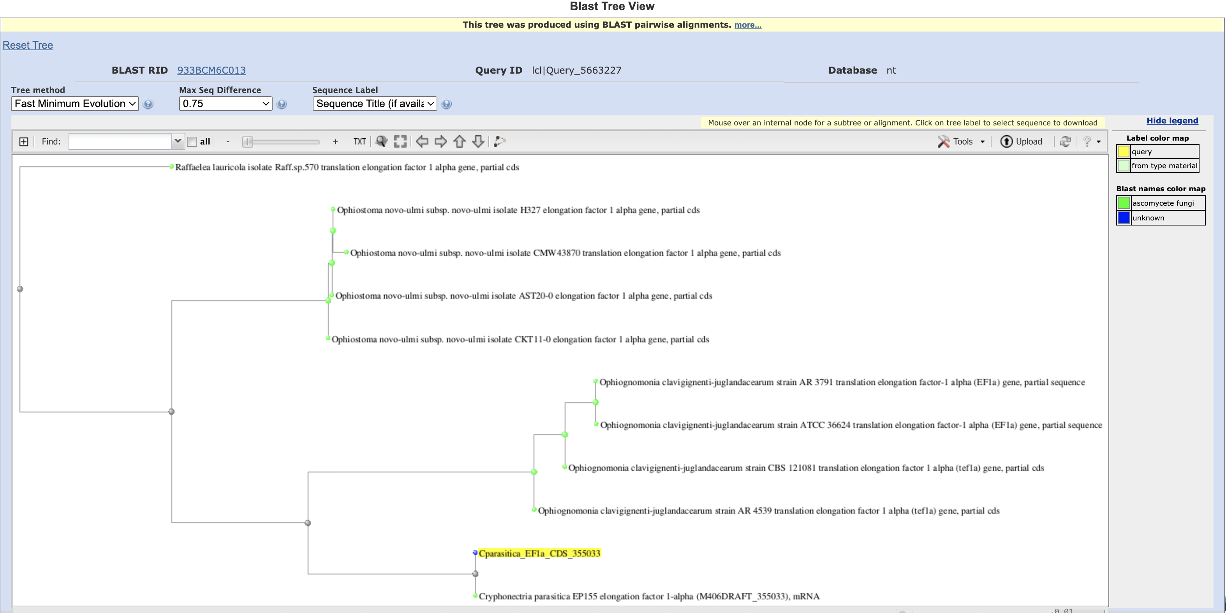This screenshot has width=1226, height=613.
Task: Pan the tree right with arrow icon
Action: click(x=441, y=141)
